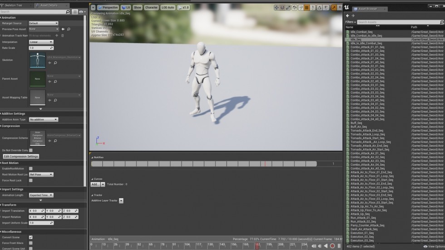Add element to Animation Track Names array
Viewport: 445px width, 250px height.
tap(57, 35)
